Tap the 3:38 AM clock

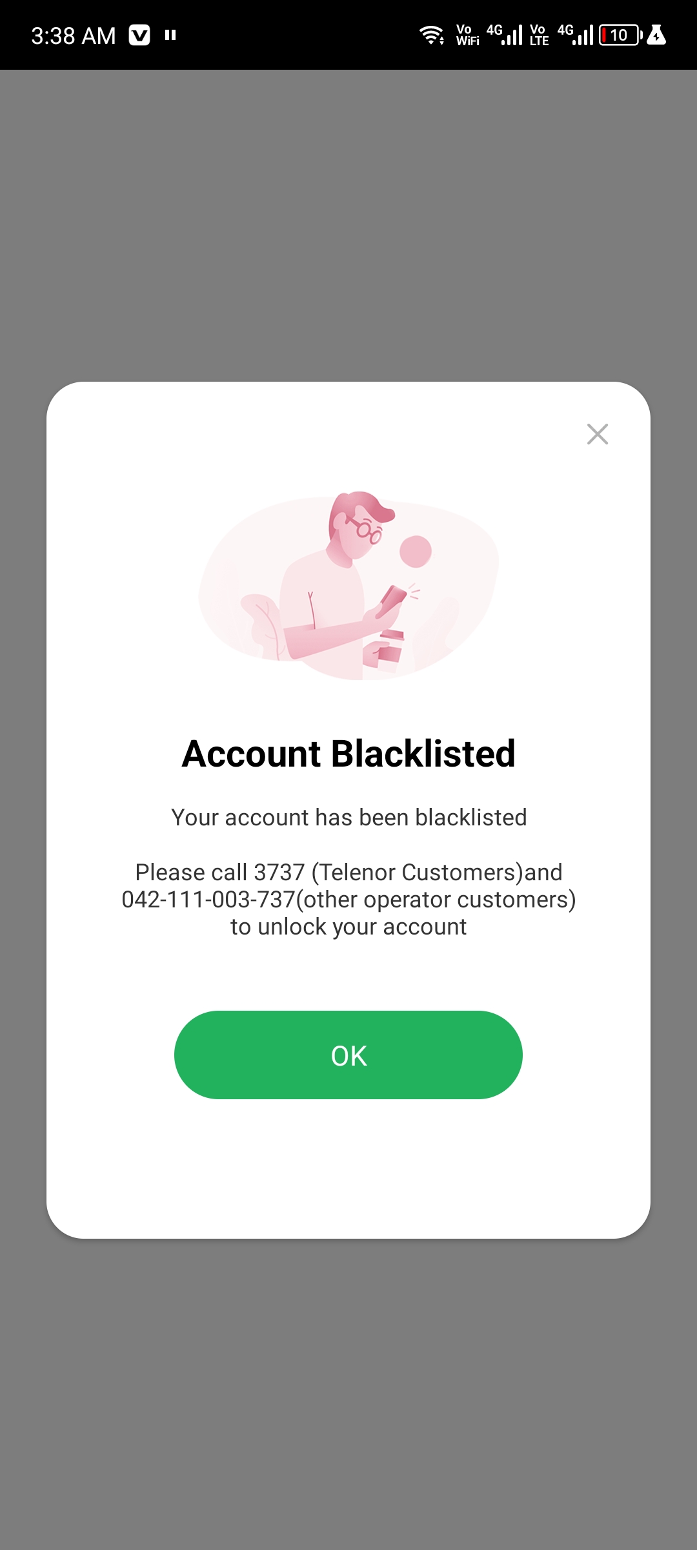74,36
